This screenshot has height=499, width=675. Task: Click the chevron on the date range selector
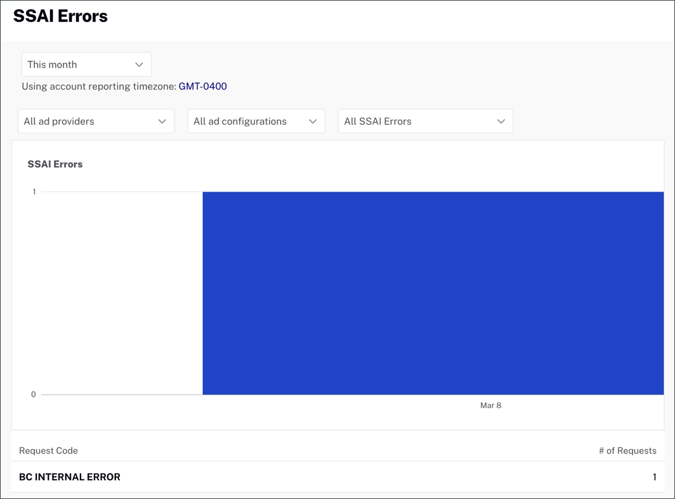pyautogui.click(x=139, y=64)
